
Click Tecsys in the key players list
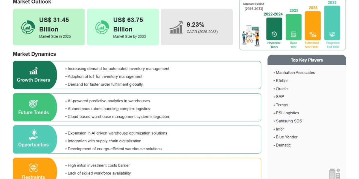point(282,105)
